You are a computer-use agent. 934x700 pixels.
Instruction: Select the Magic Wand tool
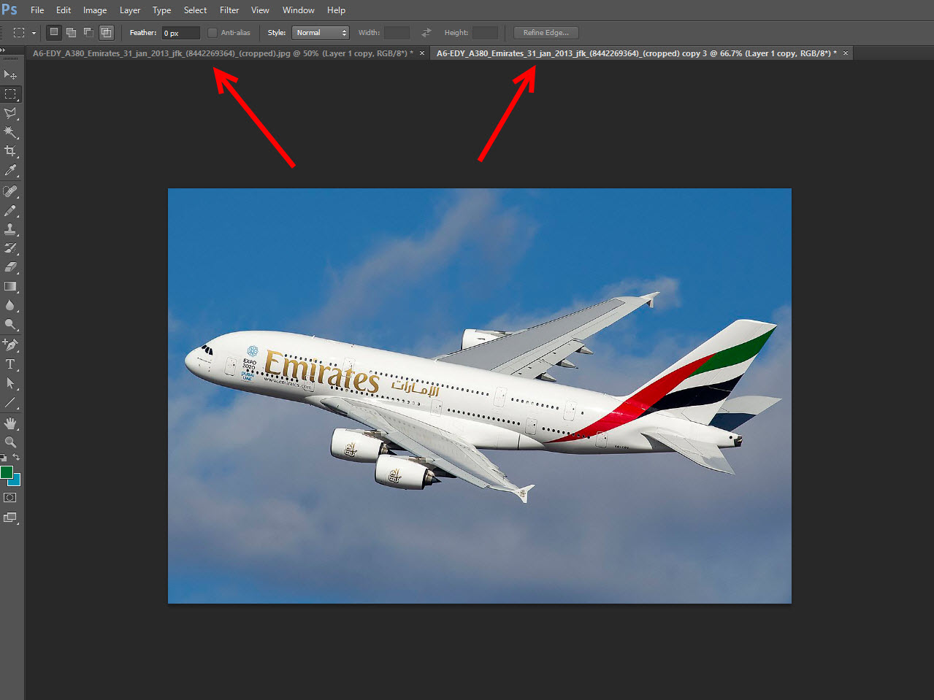click(x=10, y=132)
